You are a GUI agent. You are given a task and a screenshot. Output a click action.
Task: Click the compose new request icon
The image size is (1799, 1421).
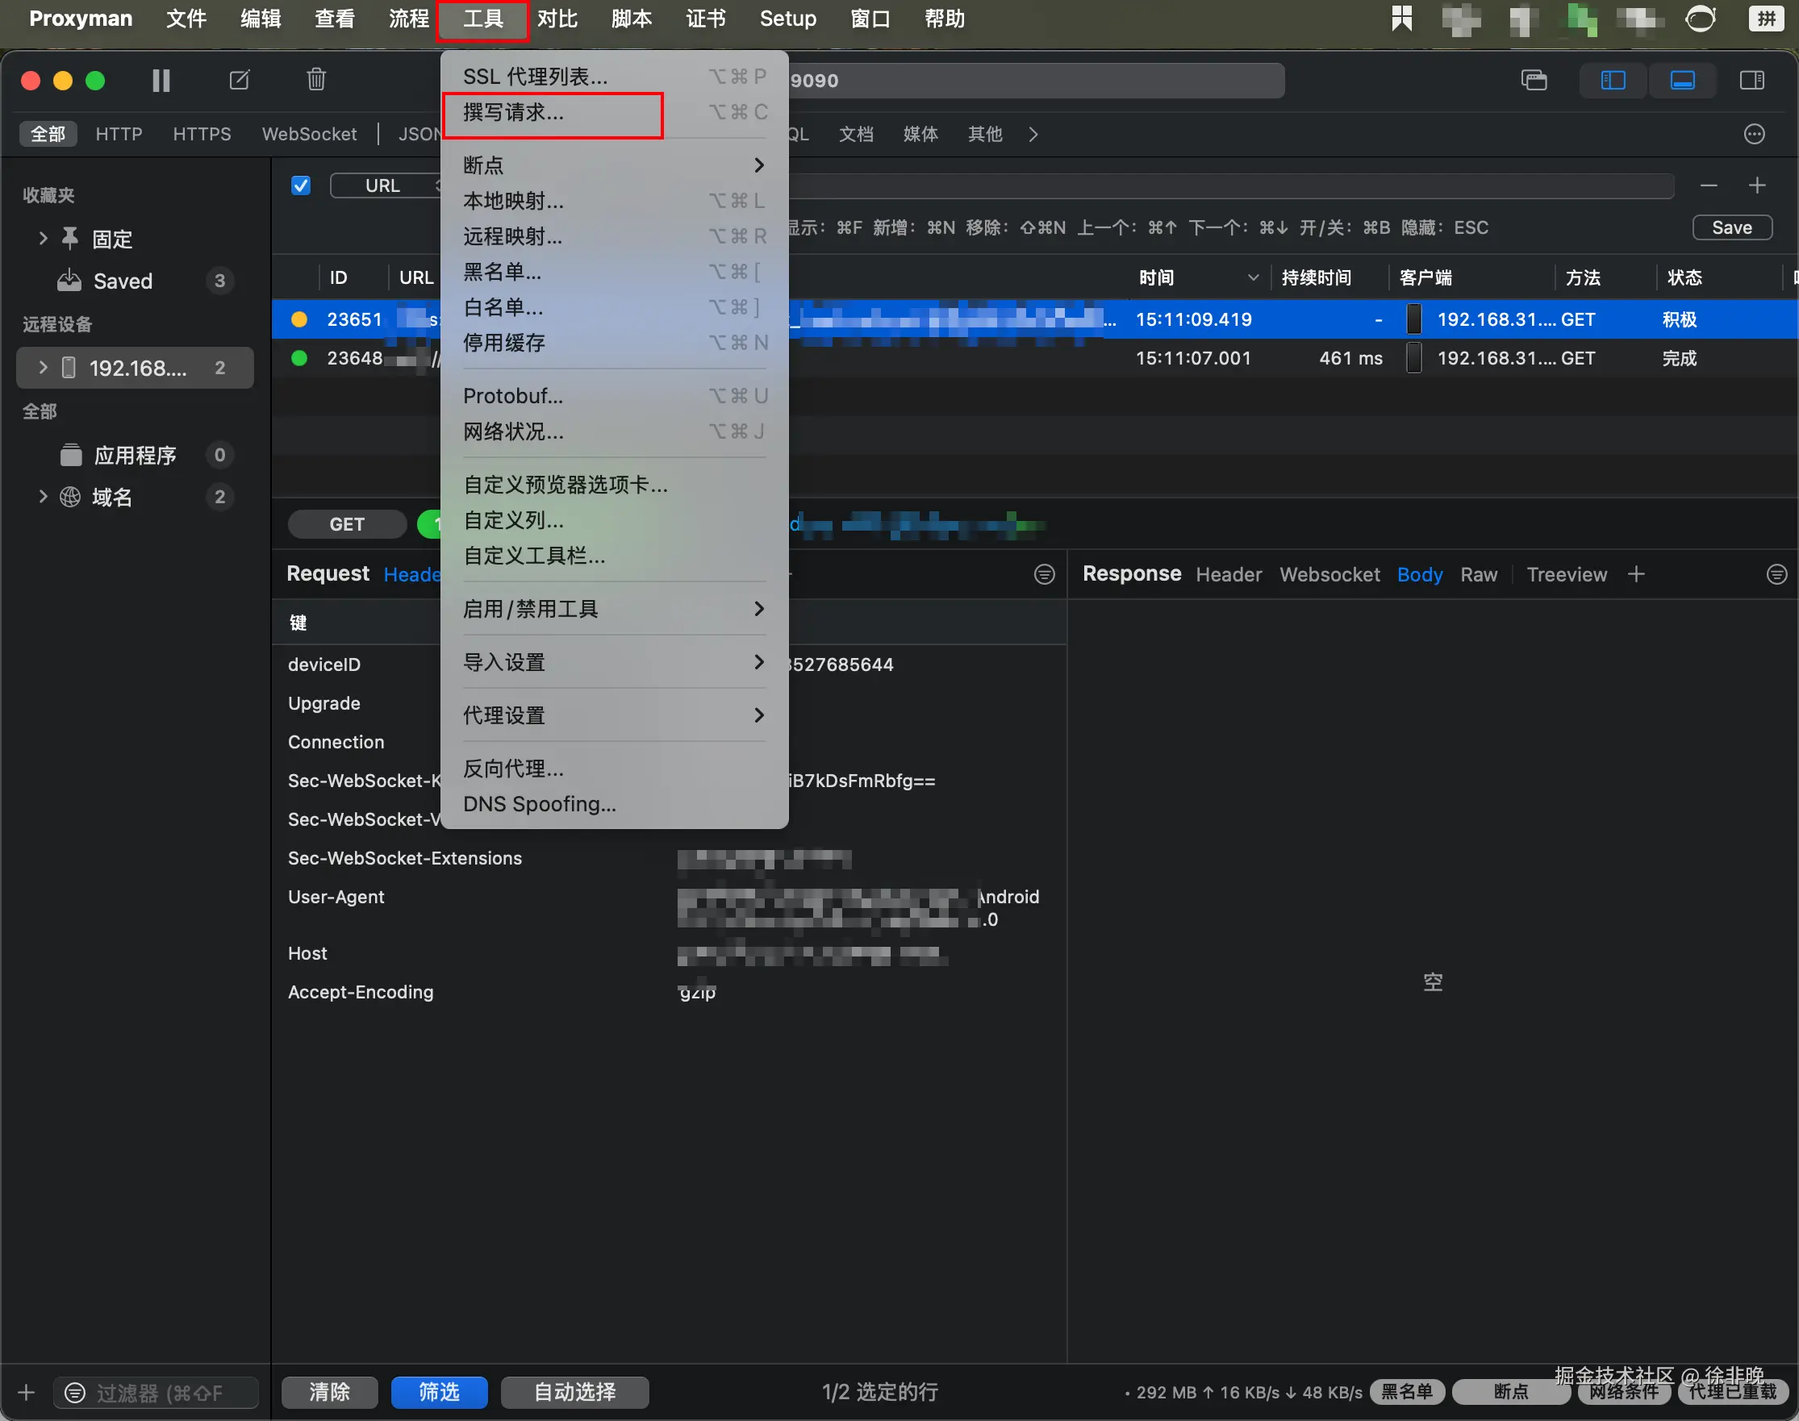(240, 80)
